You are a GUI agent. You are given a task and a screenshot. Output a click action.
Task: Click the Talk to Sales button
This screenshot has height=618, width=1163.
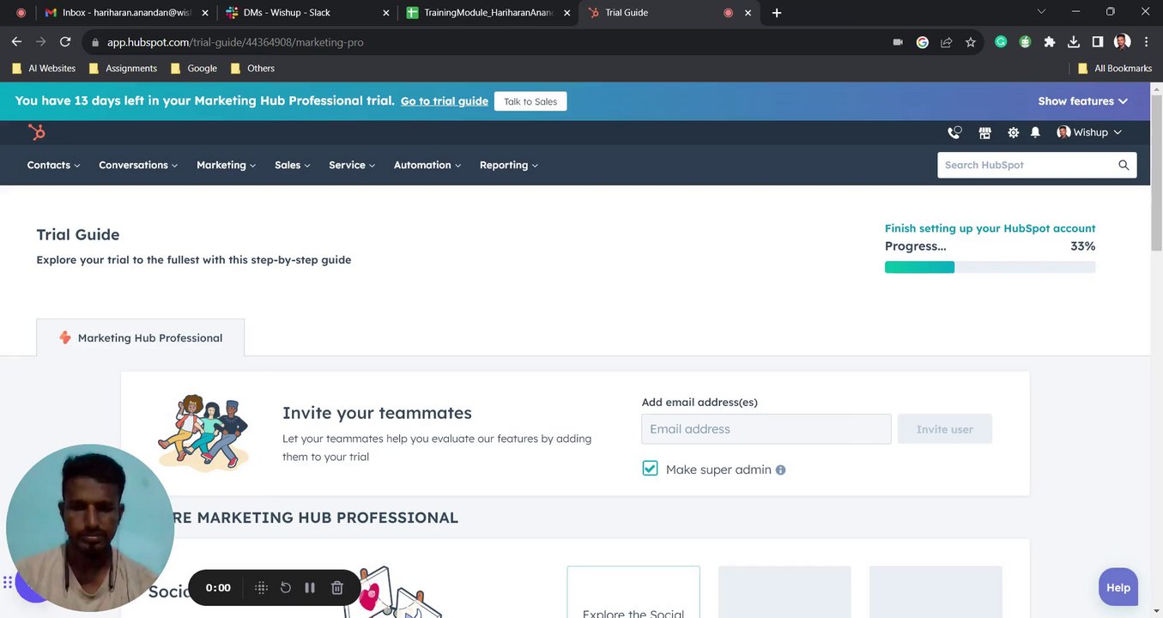pyautogui.click(x=530, y=101)
